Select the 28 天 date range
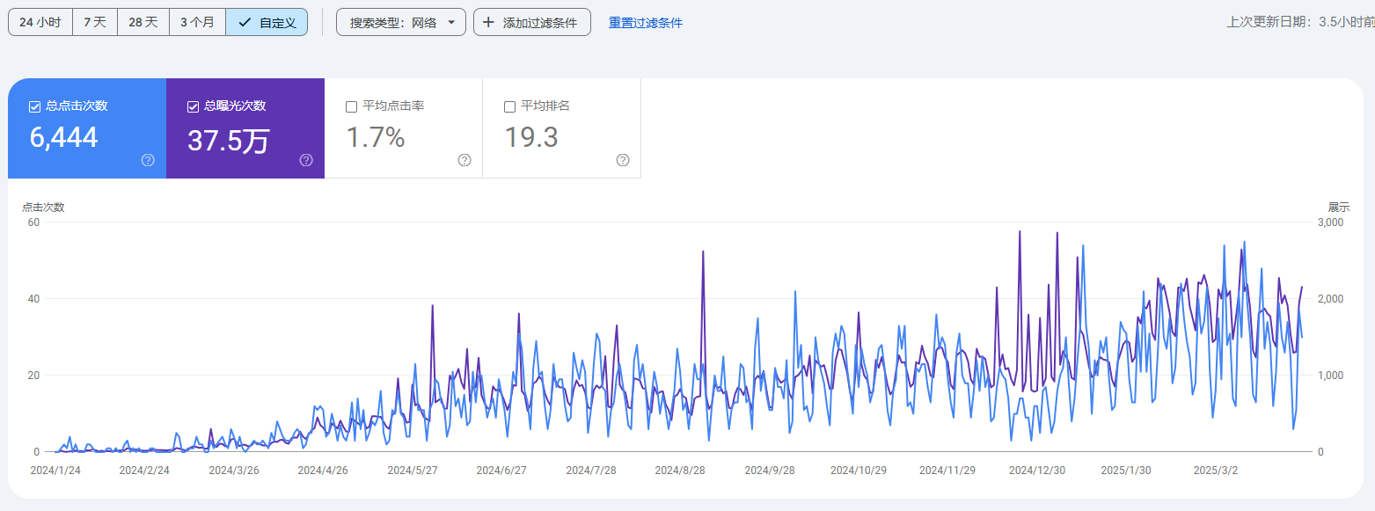 click(x=143, y=22)
